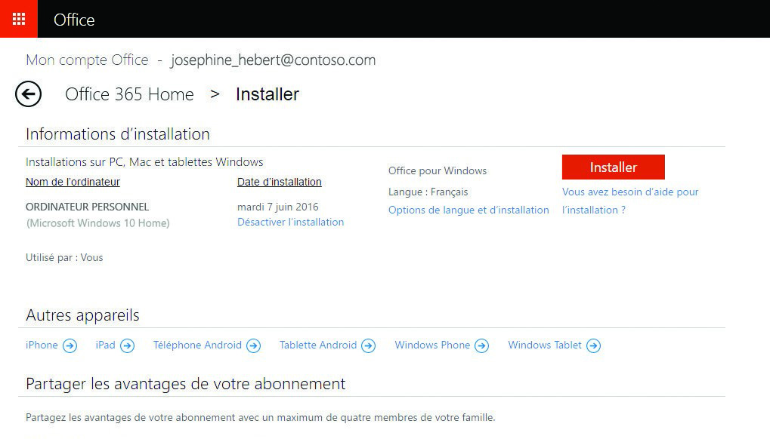Click the back arrow circle icon
The image size is (770, 439).
click(28, 94)
